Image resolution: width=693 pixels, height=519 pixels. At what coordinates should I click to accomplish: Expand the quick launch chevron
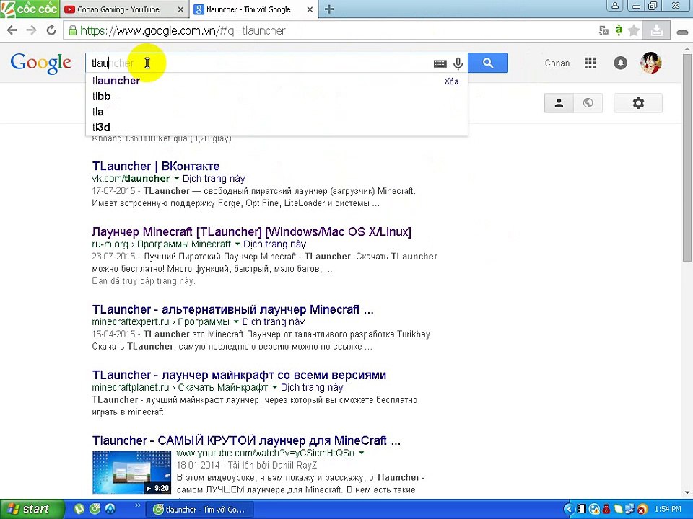[137, 506]
